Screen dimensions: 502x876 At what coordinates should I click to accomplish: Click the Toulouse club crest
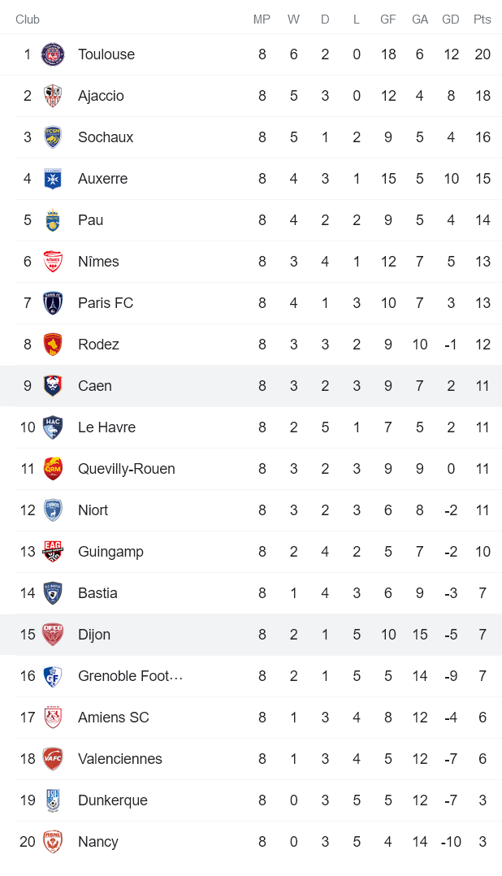(52, 54)
